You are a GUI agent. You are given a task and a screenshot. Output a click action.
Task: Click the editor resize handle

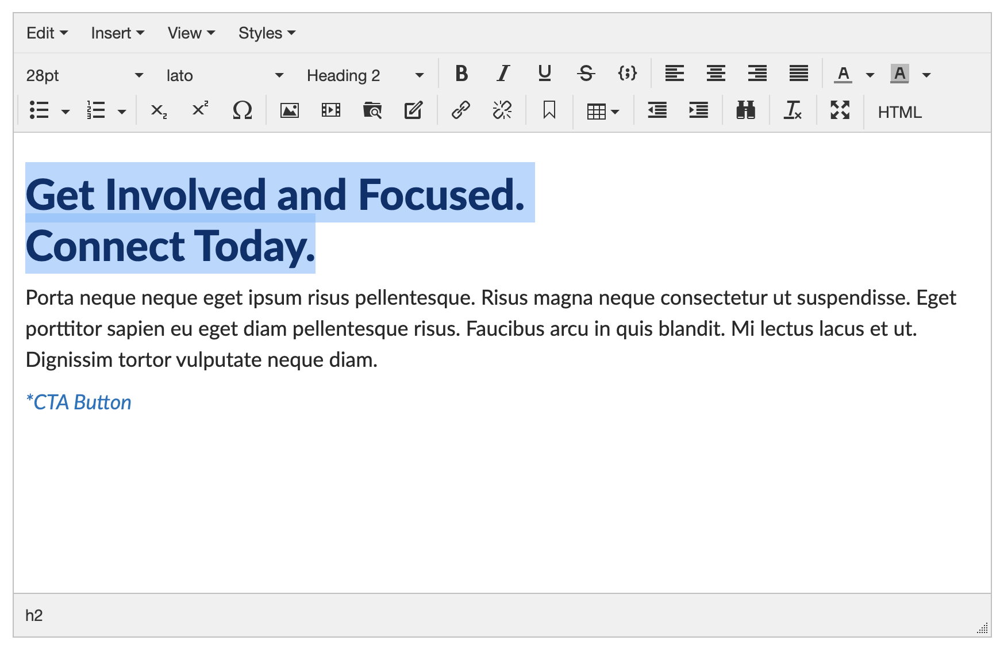(x=983, y=628)
